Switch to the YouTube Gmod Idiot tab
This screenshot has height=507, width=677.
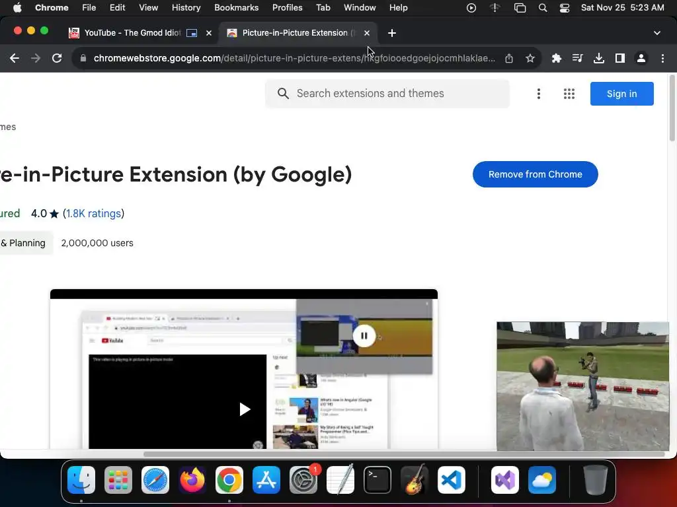click(132, 33)
